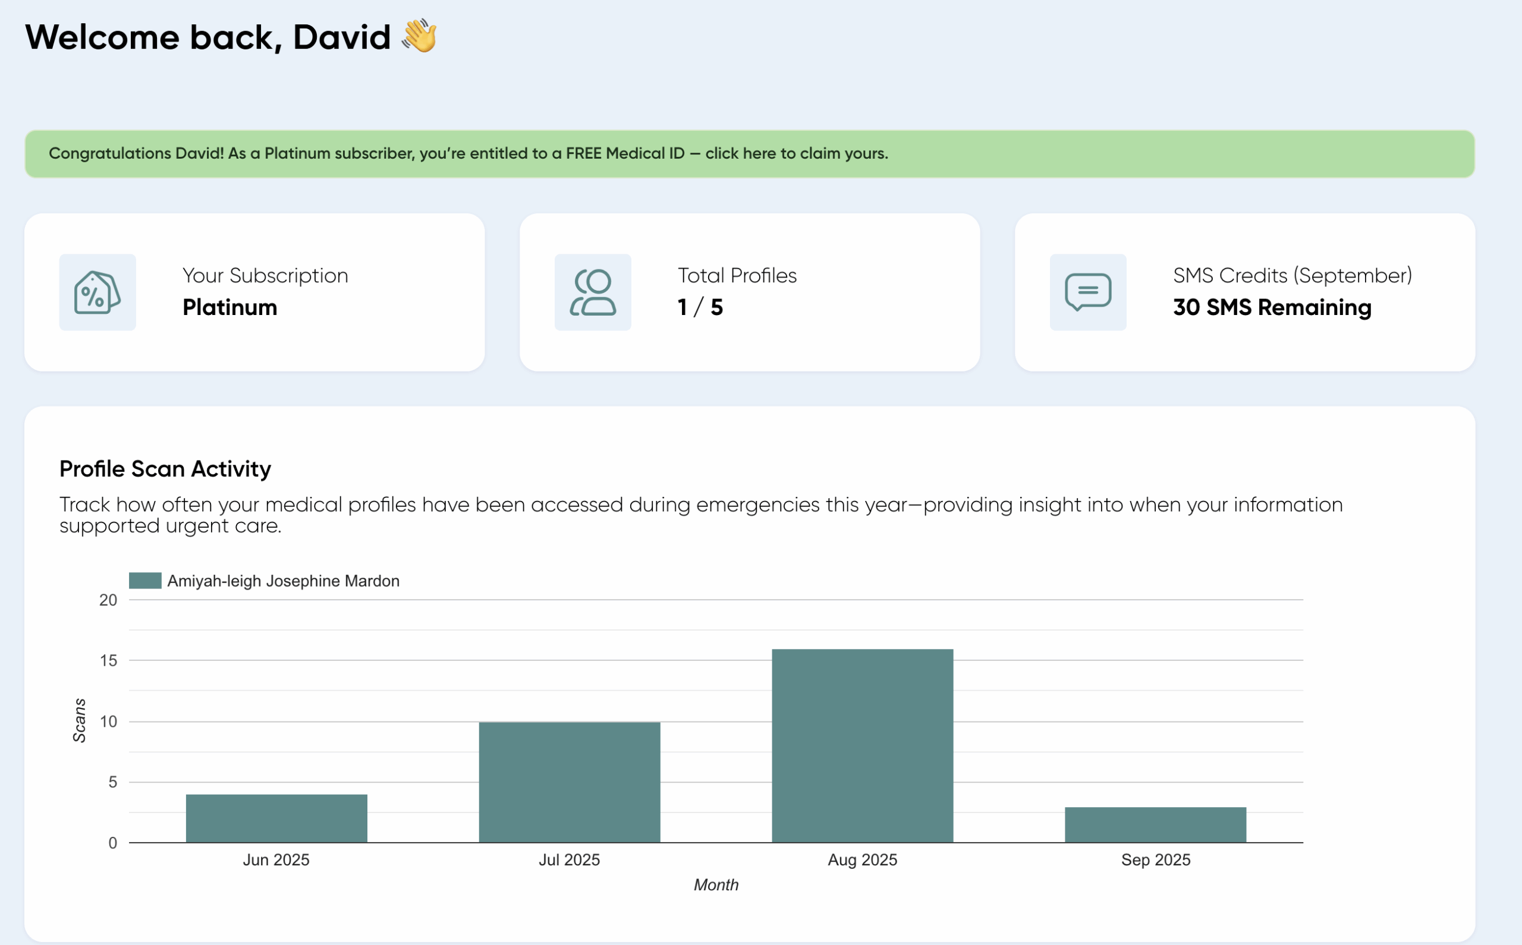This screenshot has width=1522, height=945.
Task: Click the Welcome back, David heading
Action: coord(207,37)
